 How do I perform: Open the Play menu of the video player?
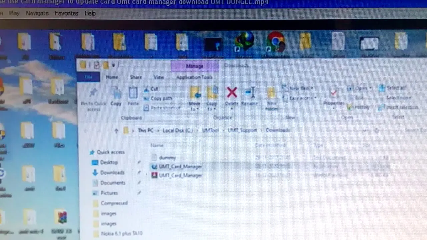tap(14, 13)
